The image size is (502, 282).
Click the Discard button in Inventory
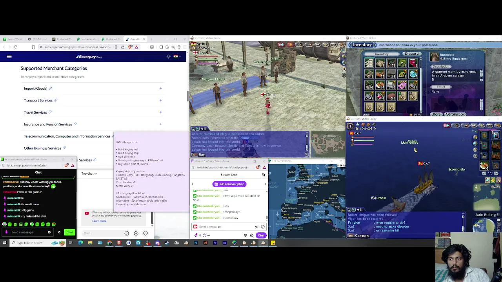click(412, 54)
